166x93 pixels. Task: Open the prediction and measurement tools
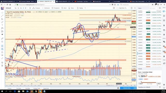tap(2, 31)
